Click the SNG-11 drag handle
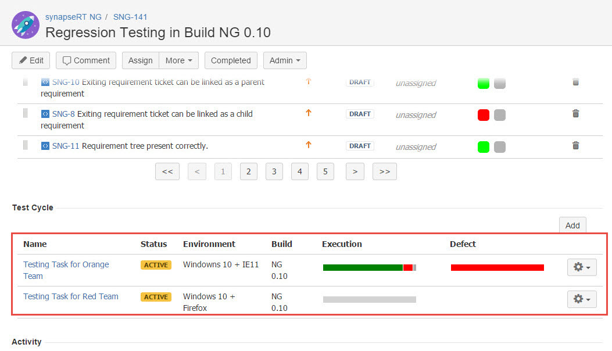The height and width of the screenshot is (351, 612). click(x=26, y=146)
